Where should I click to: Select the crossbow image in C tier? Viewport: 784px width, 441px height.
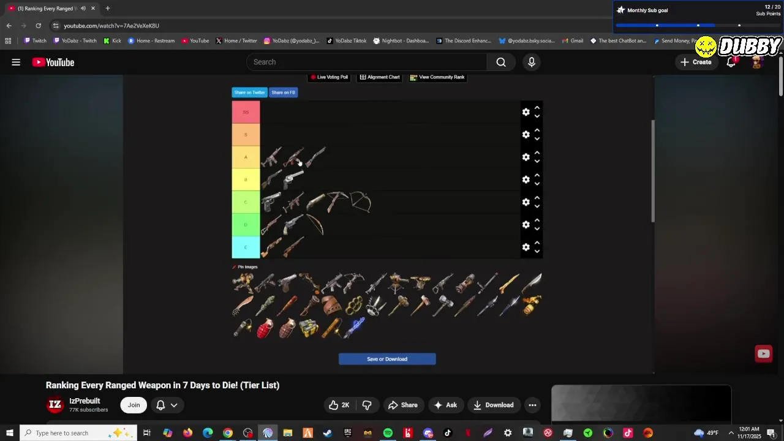coord(338,202)
